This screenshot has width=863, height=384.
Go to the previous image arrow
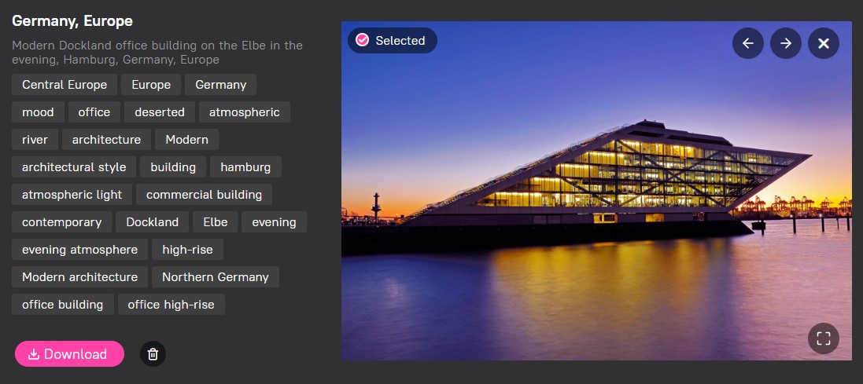pyautogui.click(x=747, y=43)
